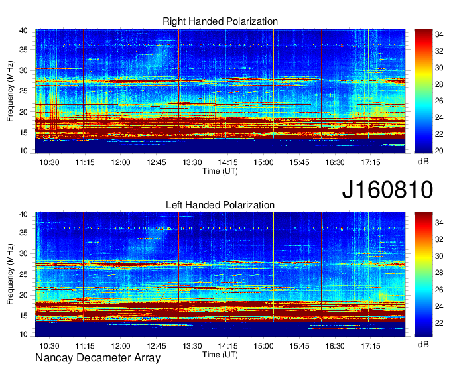
Task: Click the 25 MHz tick of Right Handed plot
Action: point(23,91)
